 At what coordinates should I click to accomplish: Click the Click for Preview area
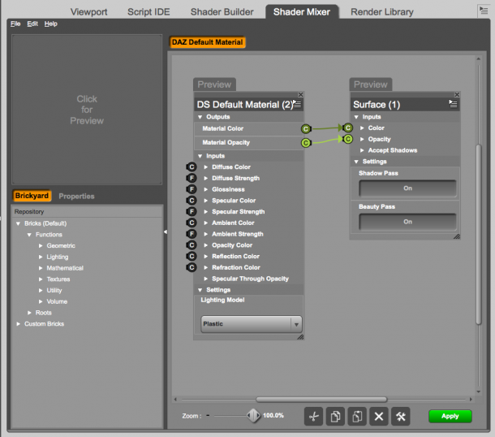tap(87, 110)
